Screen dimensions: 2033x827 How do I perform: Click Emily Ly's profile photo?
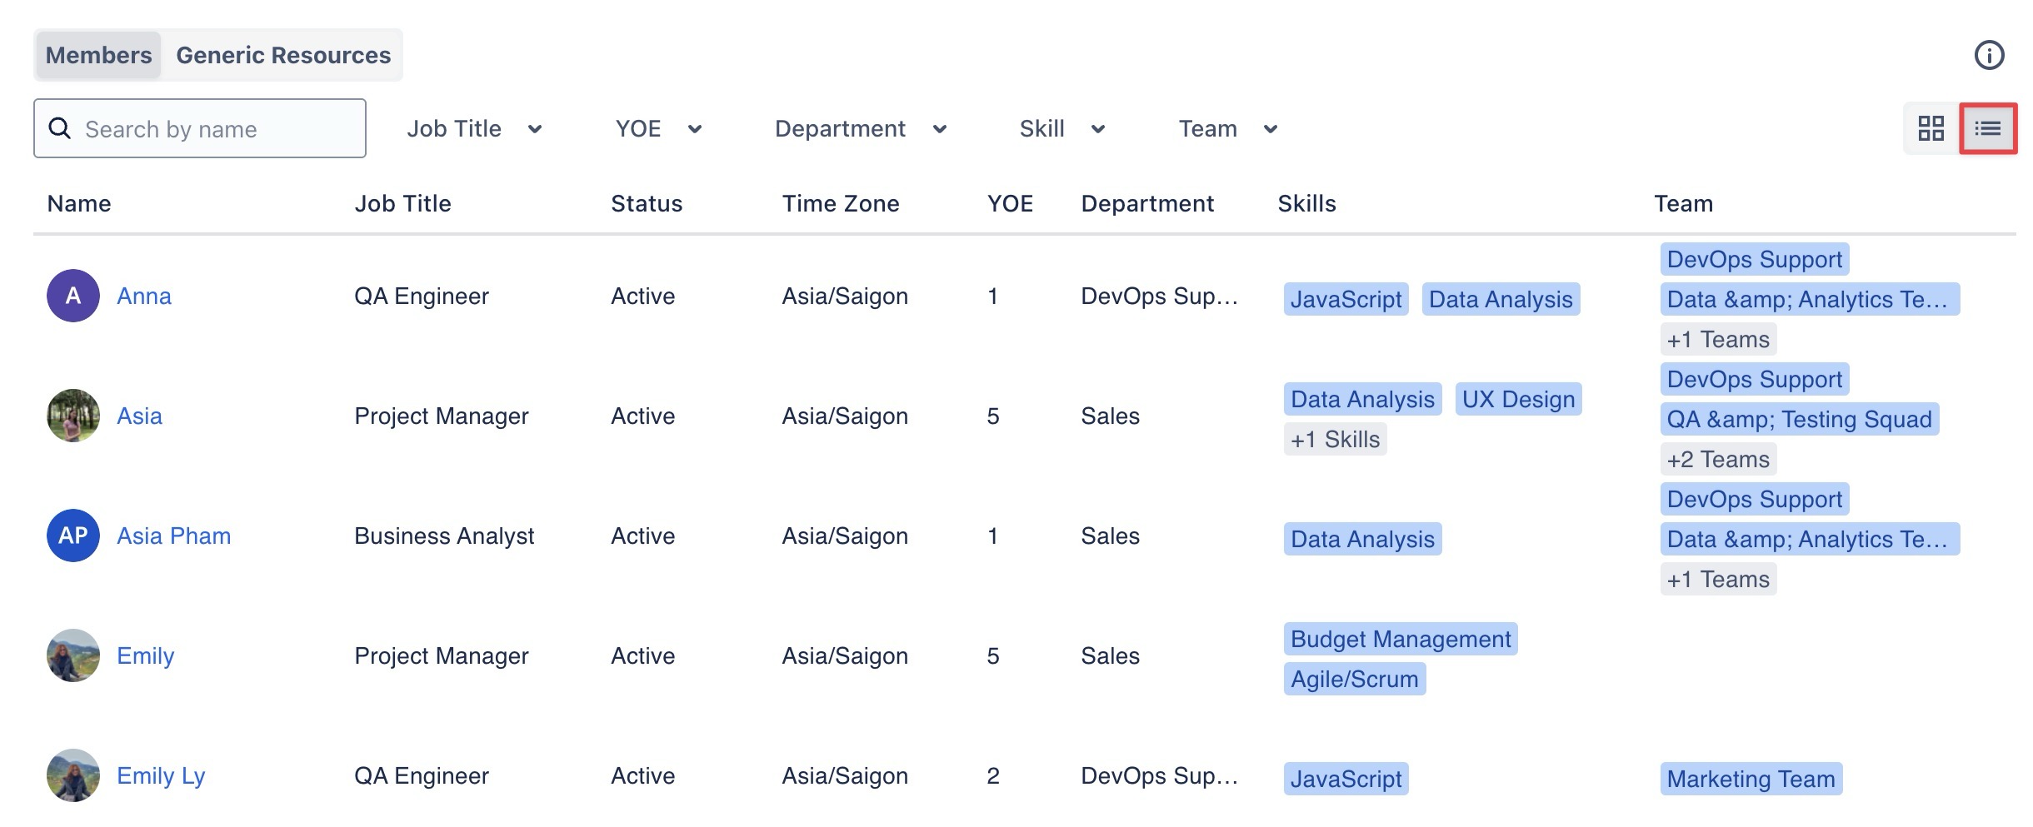73,775
